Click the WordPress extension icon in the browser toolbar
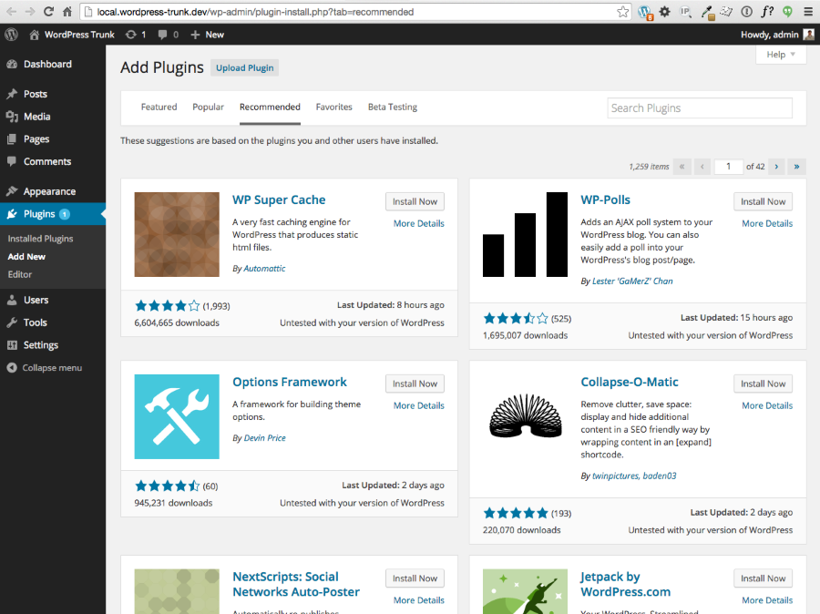The image size is (820, 614). (645, 12)
